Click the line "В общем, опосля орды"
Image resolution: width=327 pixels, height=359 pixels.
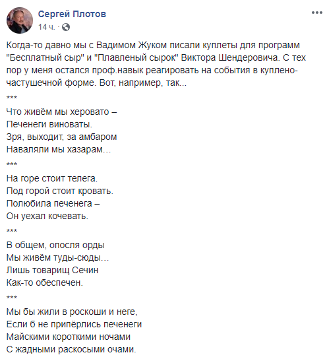[55, 245]
